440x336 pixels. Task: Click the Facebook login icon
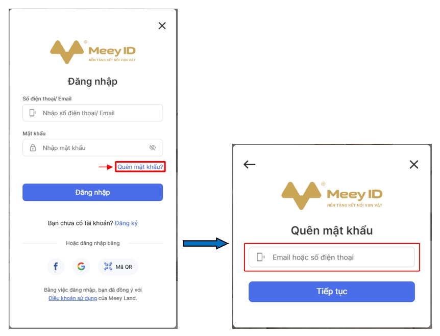point(56,267)
